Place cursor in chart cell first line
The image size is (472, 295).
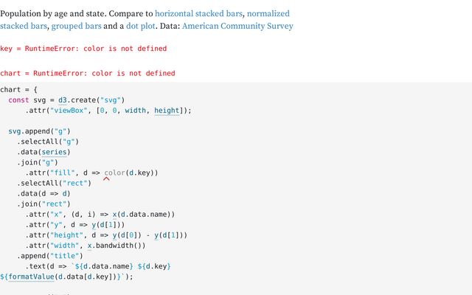18,90
